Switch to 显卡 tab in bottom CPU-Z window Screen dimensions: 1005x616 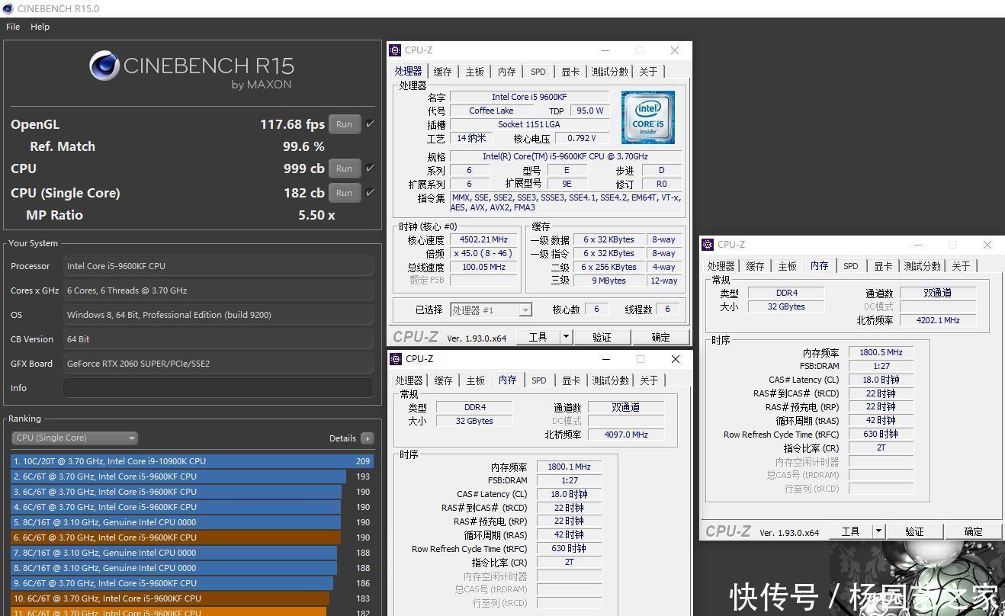tap(571, 380)
